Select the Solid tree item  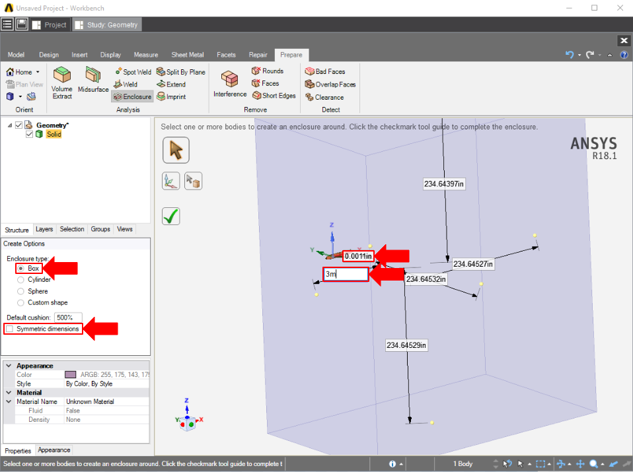[x=54, y=135]
